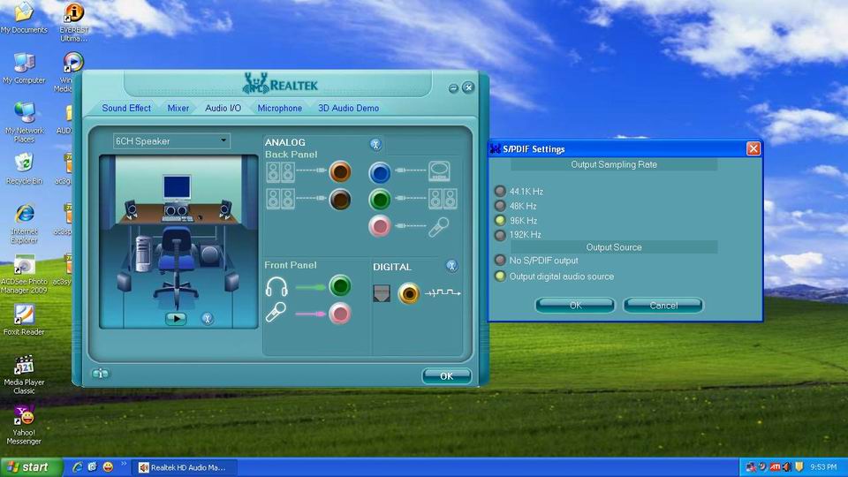Click Internet Explorer quick launch icon

(x=78, y=466)
